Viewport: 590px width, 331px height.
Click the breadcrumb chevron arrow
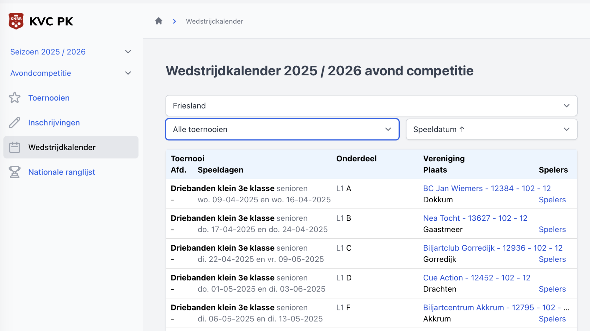click(x=174, y=21)
